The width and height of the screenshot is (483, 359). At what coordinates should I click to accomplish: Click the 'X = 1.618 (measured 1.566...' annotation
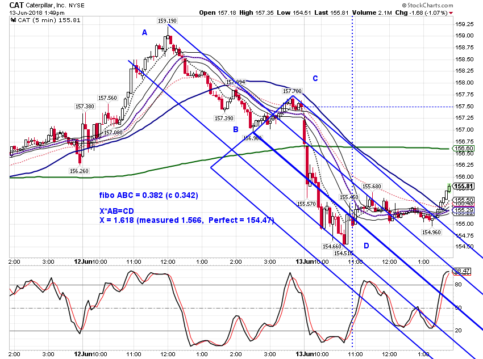pos(187,221)
